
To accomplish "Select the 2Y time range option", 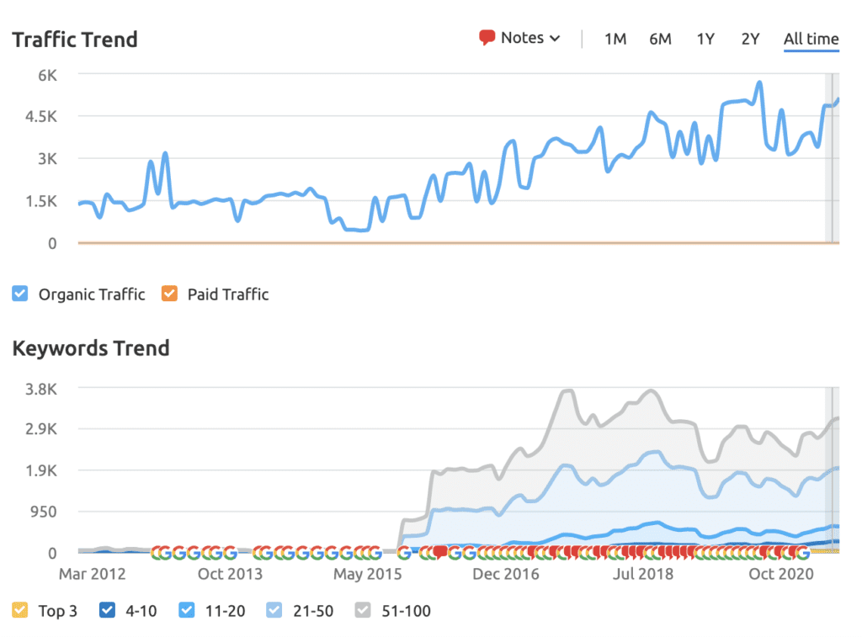I will pos(750,39).
